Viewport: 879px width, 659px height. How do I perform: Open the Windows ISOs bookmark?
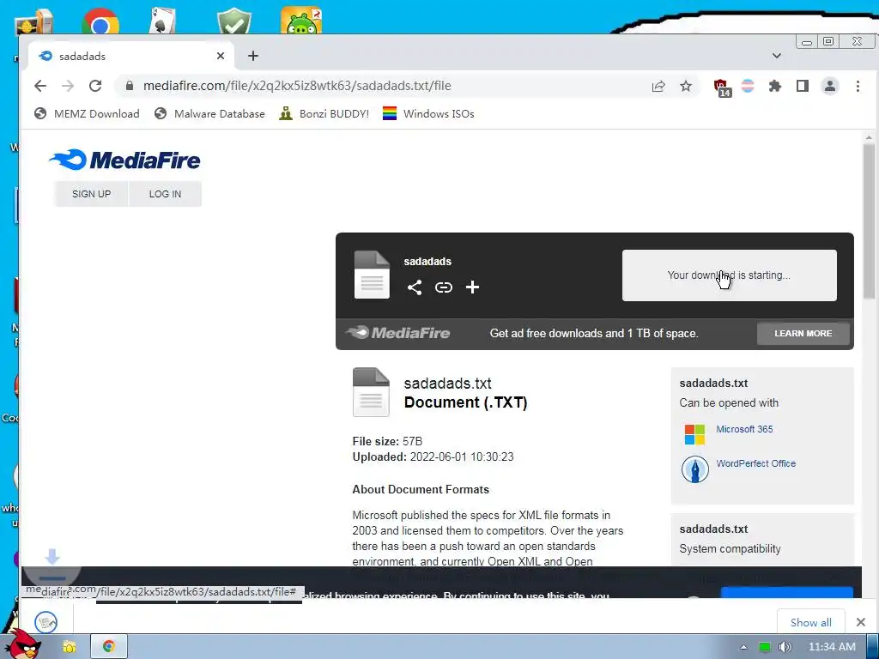[x=428, y=114]
